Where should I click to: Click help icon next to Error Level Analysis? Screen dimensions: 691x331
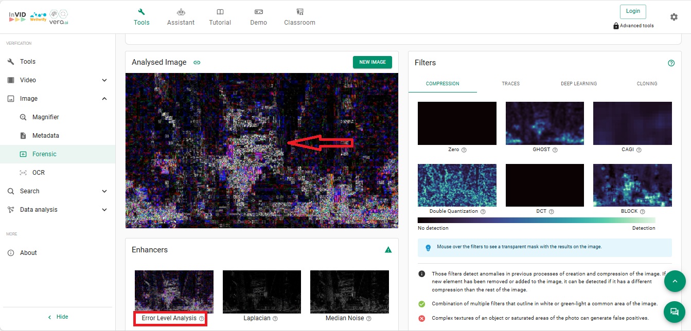pyautogui.click(x=202, y=319)
